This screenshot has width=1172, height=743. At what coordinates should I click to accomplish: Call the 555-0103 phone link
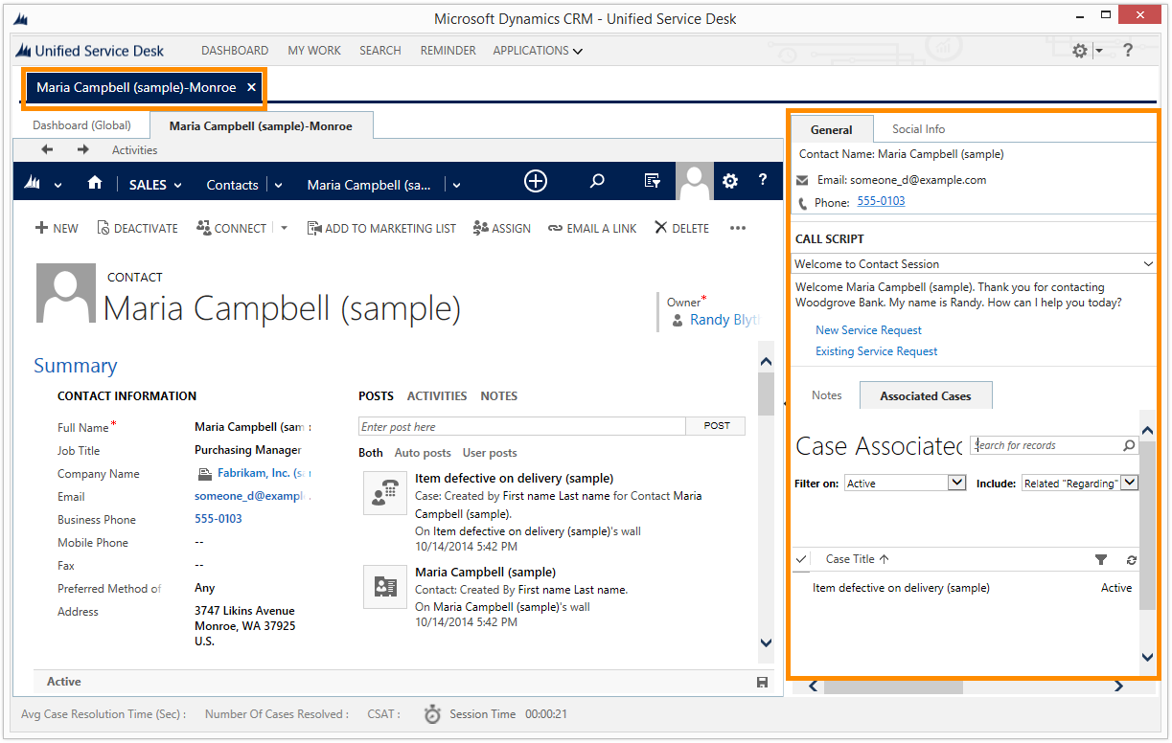pos(880,201)
